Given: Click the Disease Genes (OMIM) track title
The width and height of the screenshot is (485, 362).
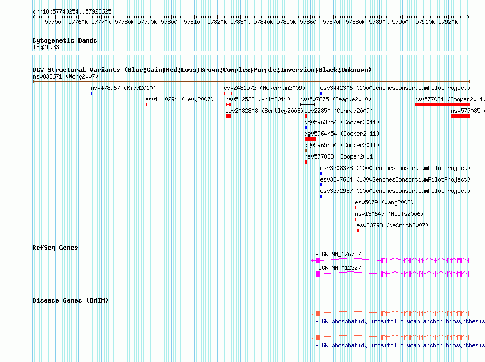Looking at the screenshot, I should tap(70, 300).
